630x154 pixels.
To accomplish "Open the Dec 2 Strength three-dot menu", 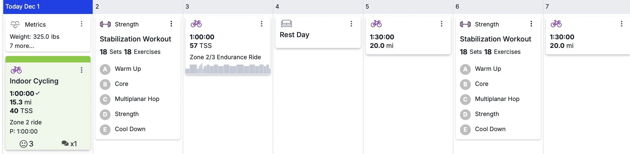I will pyautogui.click(x=171, y=24).
